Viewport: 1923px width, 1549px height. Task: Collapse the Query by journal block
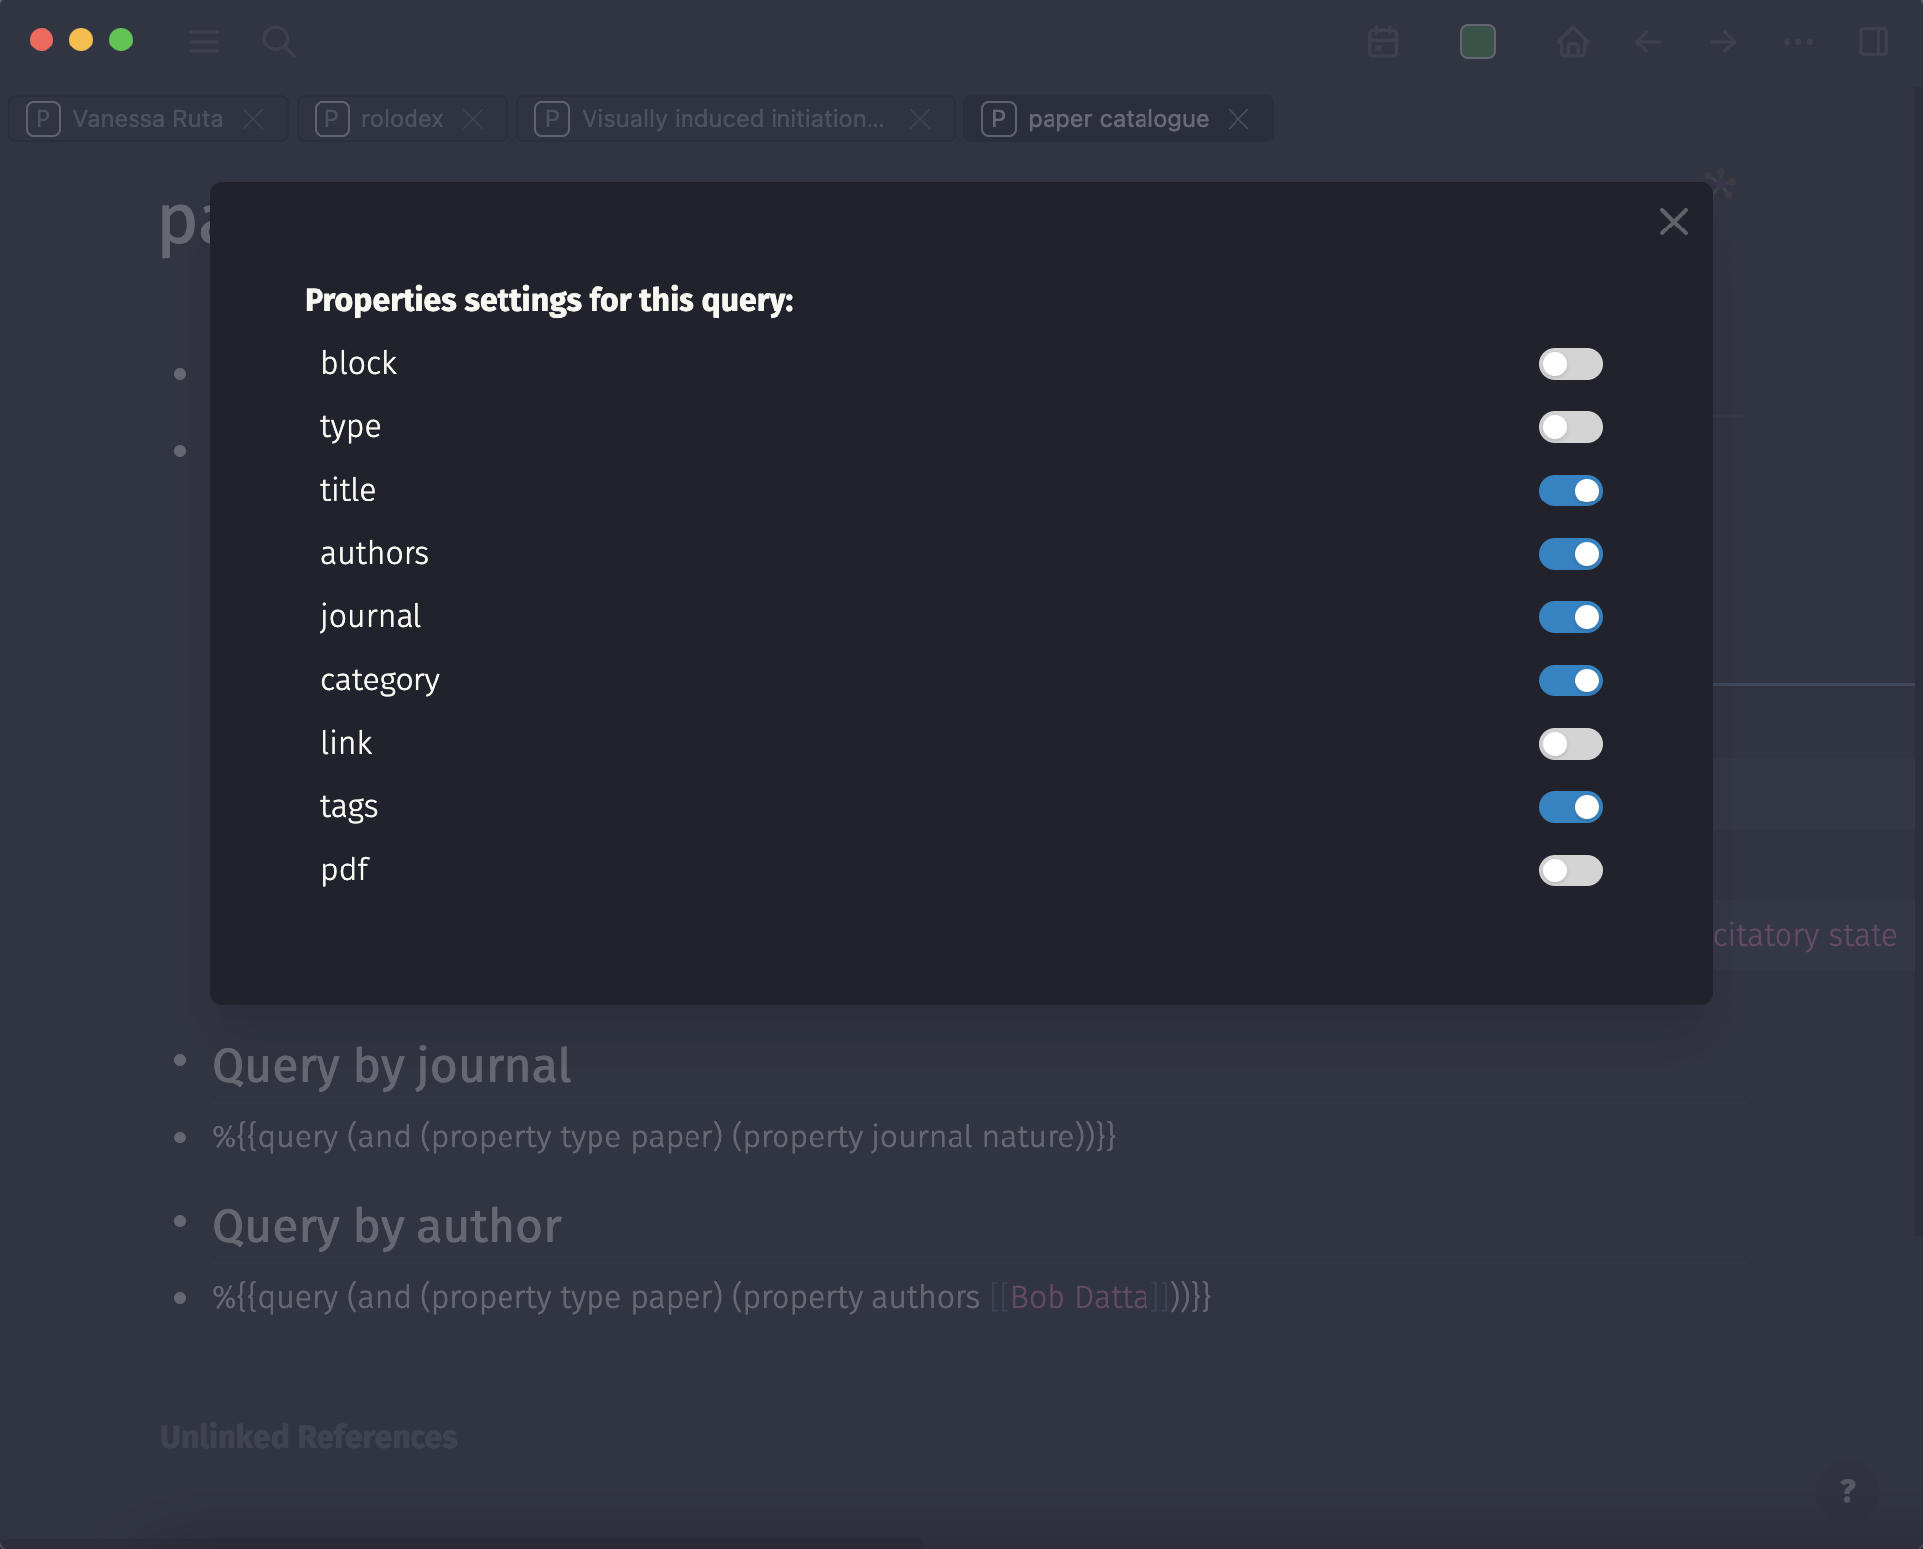[182, 1062]
